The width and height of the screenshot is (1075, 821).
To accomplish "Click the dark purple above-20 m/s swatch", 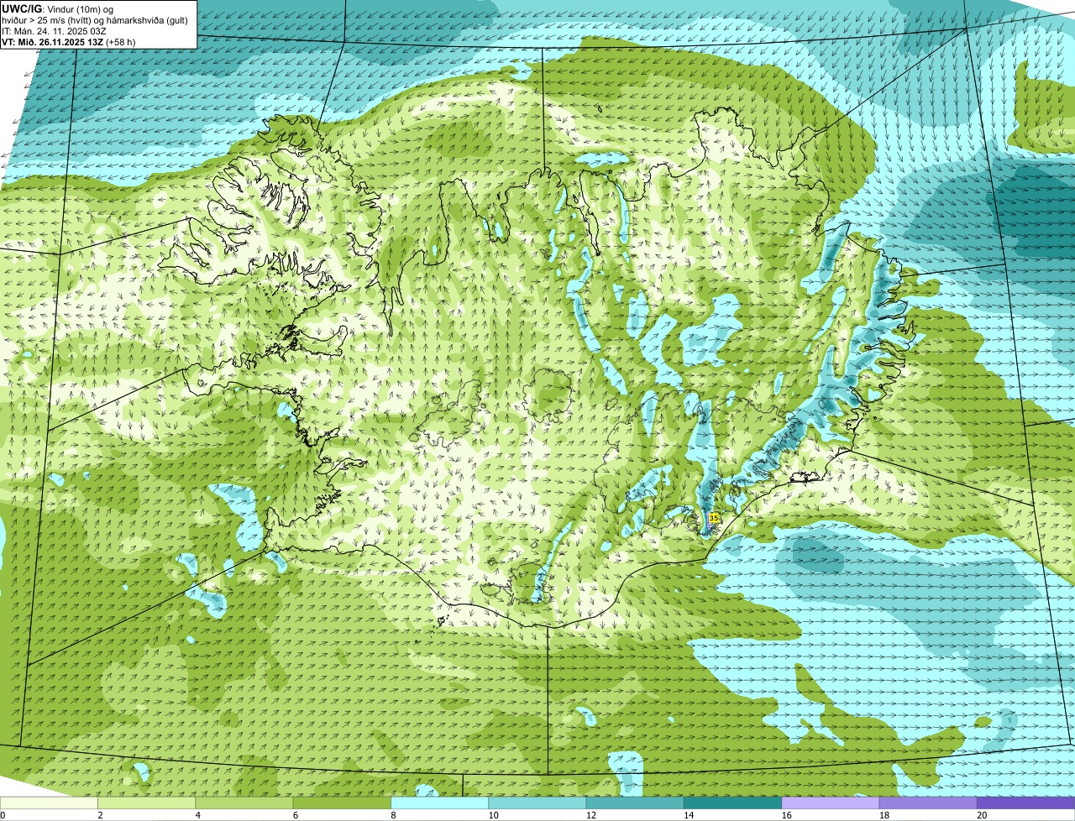I will (1025, 803).
